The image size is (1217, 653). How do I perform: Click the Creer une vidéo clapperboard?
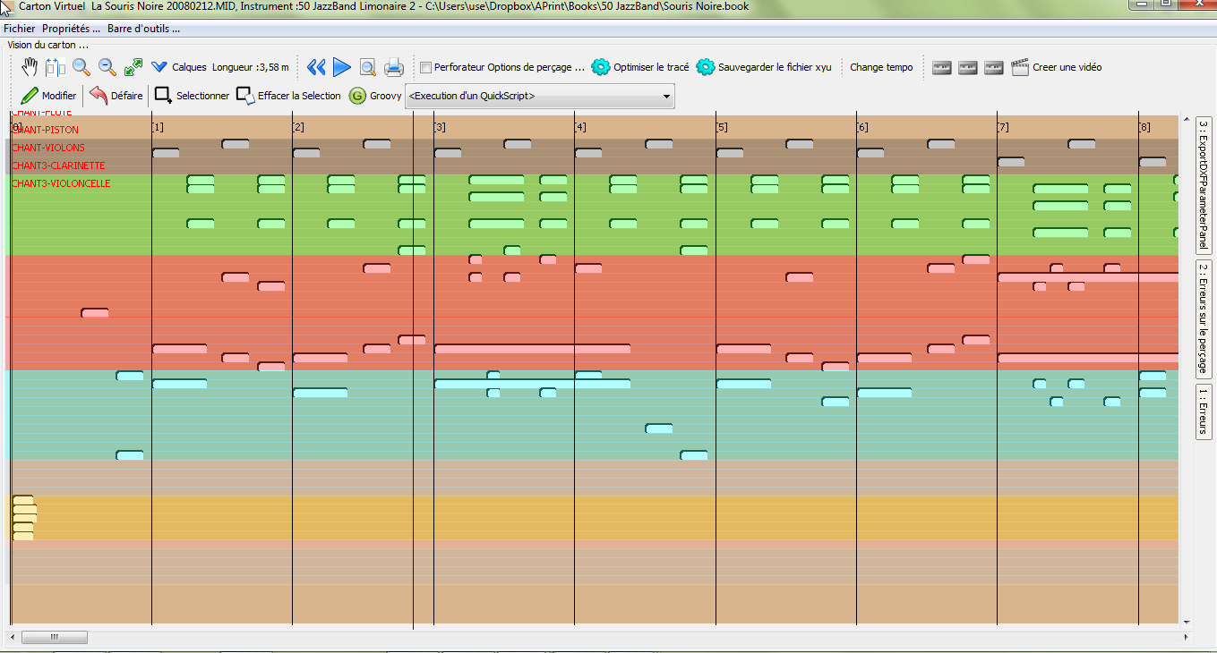click(x=1020, y=67)
